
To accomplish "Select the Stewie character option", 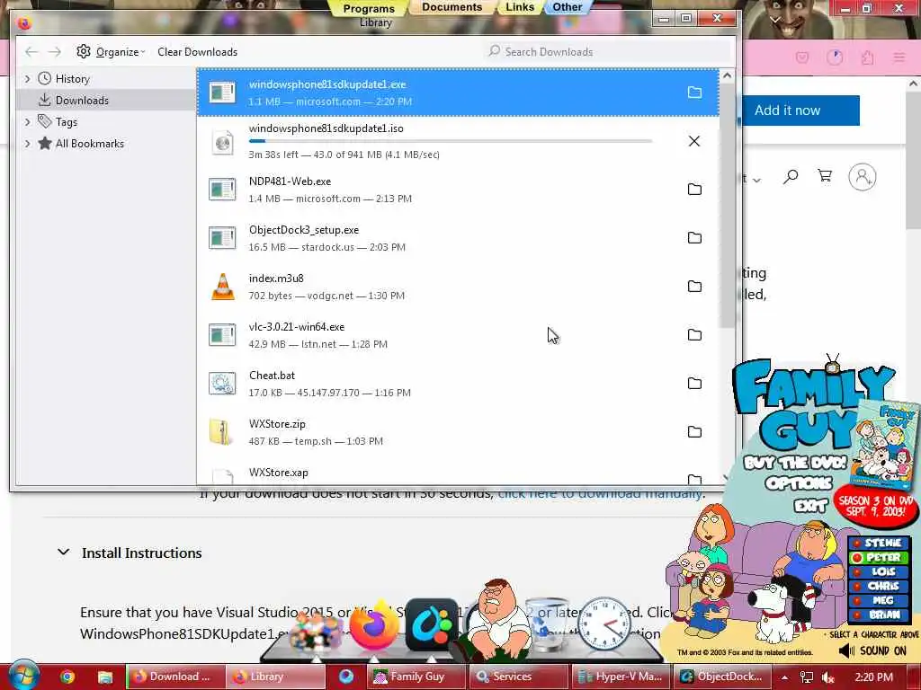I will (879, 544).
